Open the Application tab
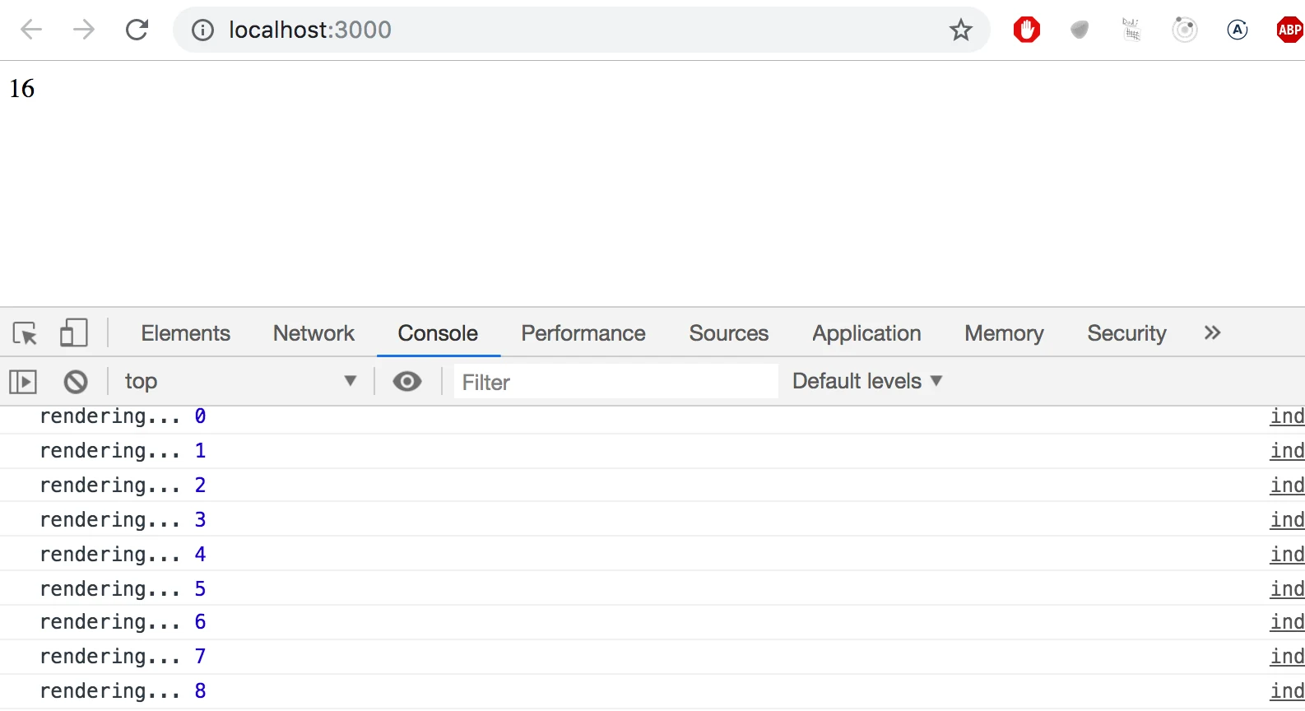The width and height of the screenshot is (1305, 711). click(x=867, y=333)
